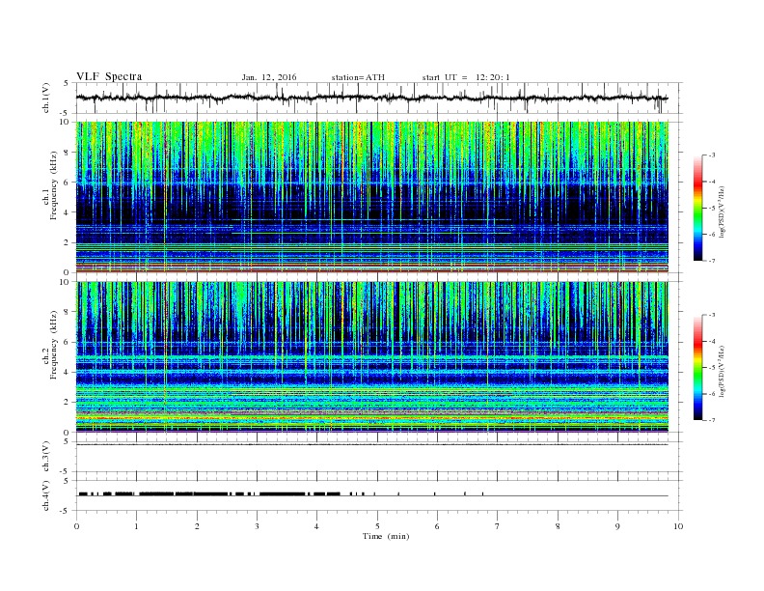Click time axis tick label "9"
This screenshot has width=764, height=591.
click(617, 526)
